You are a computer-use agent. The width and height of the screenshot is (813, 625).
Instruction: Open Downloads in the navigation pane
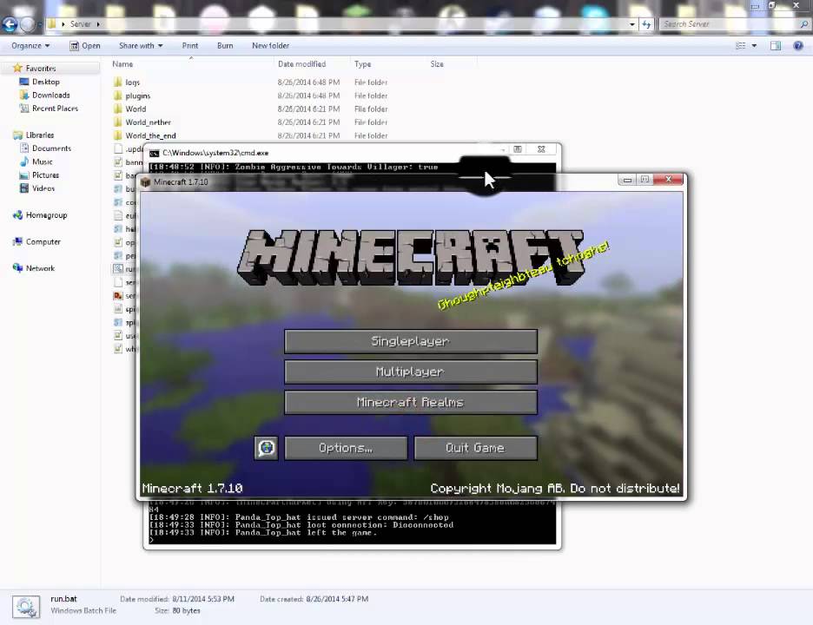click(50, 95)
